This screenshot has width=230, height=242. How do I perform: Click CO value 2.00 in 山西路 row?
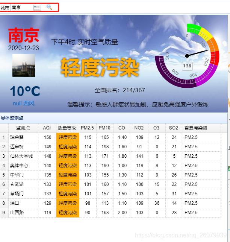(x=122, y=213)
